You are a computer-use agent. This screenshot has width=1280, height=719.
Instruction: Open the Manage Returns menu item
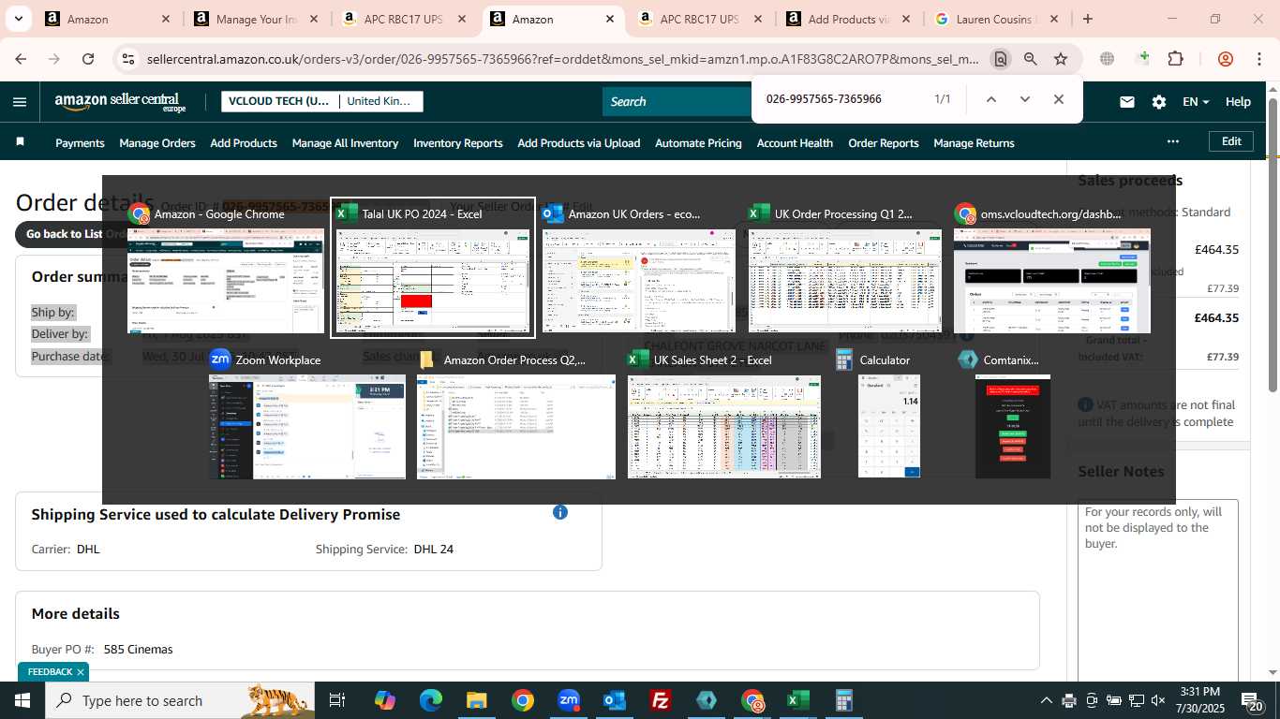coord(974,143)
